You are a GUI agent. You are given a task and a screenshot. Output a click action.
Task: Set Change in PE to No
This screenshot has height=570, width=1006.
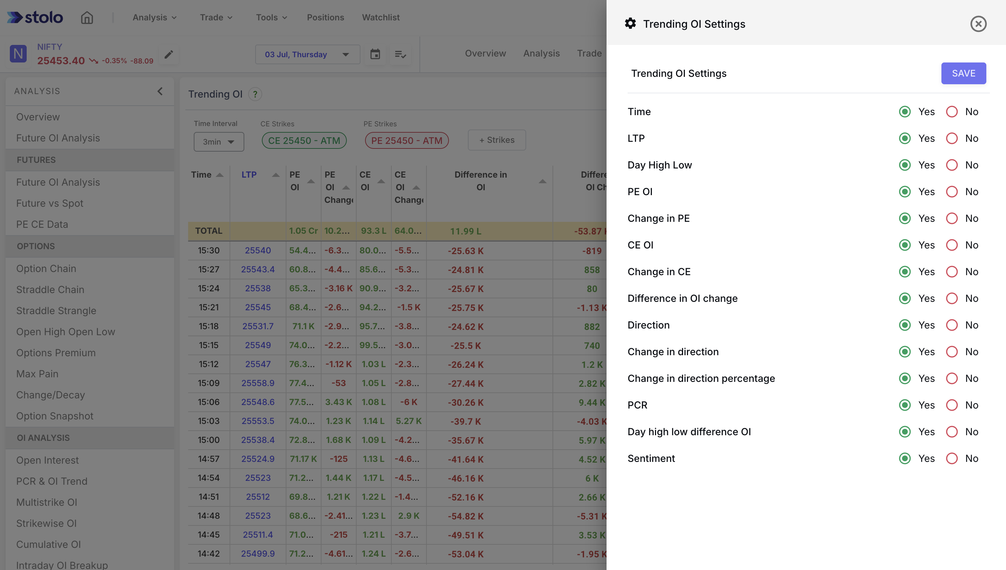tap(952, 218)
